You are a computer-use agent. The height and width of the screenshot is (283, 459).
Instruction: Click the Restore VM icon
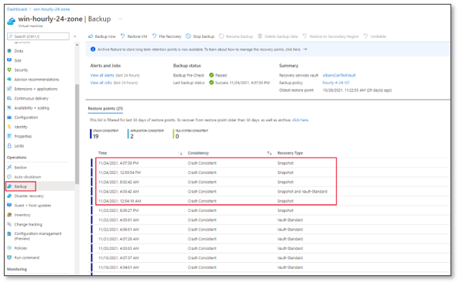[122, 36]
